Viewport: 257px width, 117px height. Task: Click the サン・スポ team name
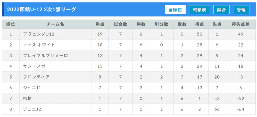point(34,66)
